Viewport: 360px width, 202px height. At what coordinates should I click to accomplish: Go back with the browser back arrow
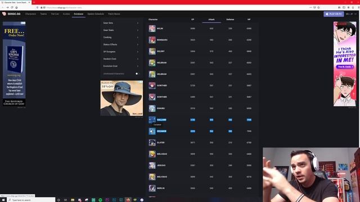tap(2, 7)
